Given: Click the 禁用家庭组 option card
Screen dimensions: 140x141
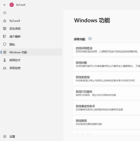Looking at the screenshot, I should tap(106, 79).
